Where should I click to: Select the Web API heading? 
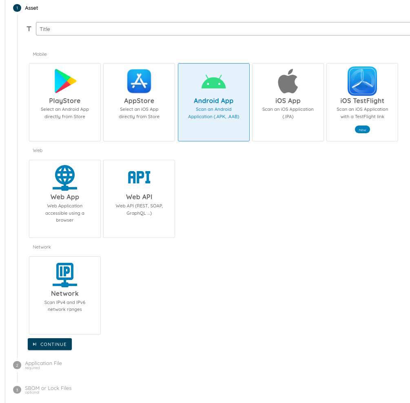[x=139, y=197]
